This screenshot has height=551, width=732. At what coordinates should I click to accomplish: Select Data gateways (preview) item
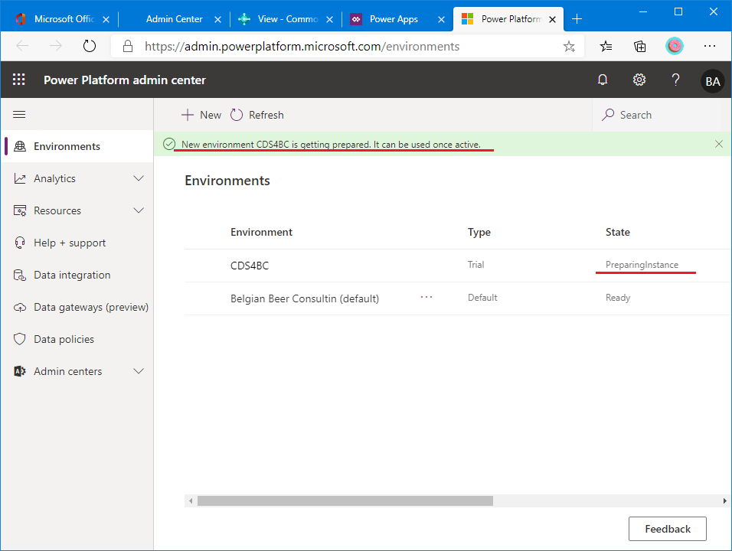coord(77,308)
